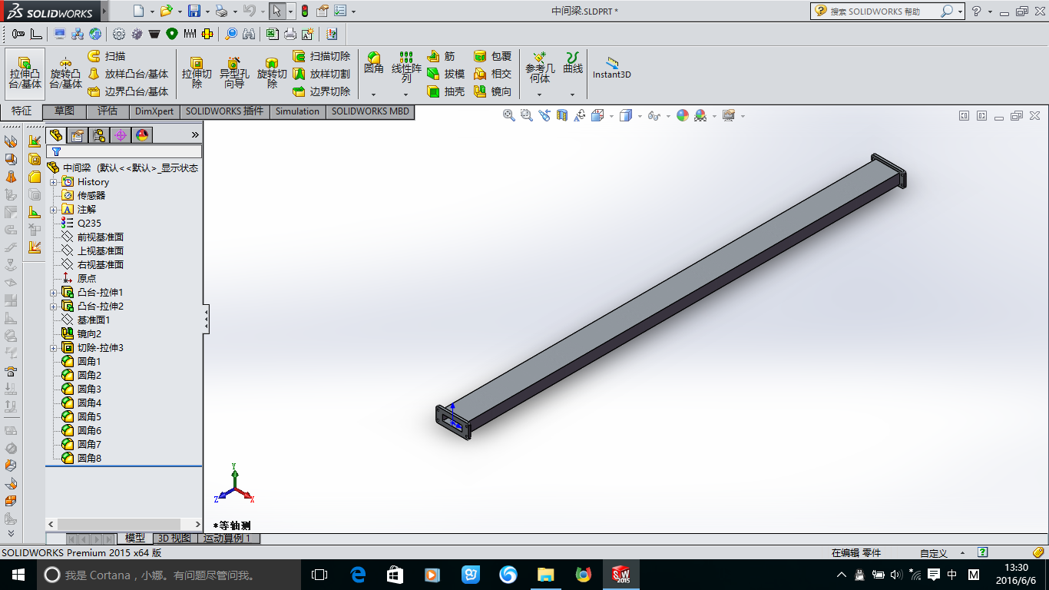Toggle the Select arrow tool
The width and height of the screenshot is (1049, 590).
[x=276, y=11]
